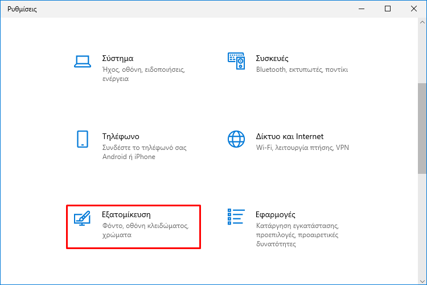The width and height of the screenshot is (427, 285).
Task: Click the Εφαρμογές list icon
Action: pyautogui.click(x=236, y=217)
